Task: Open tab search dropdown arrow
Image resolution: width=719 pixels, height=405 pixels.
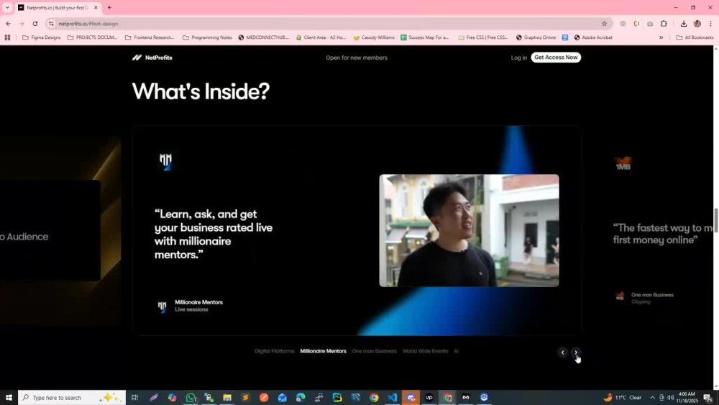Action: [x=7, y=7]
